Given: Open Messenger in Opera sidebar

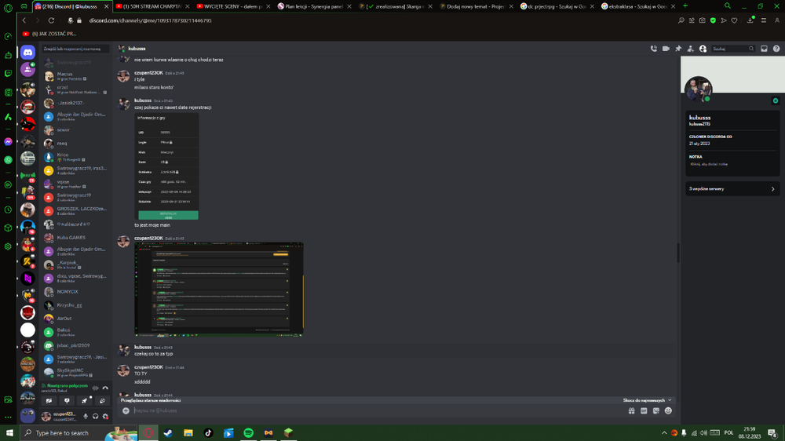Looking at the screenshot, I should (8, 142).
